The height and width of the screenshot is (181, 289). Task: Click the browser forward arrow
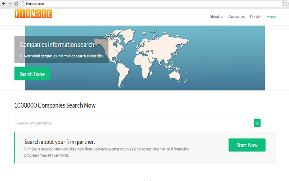click(10, 3)
